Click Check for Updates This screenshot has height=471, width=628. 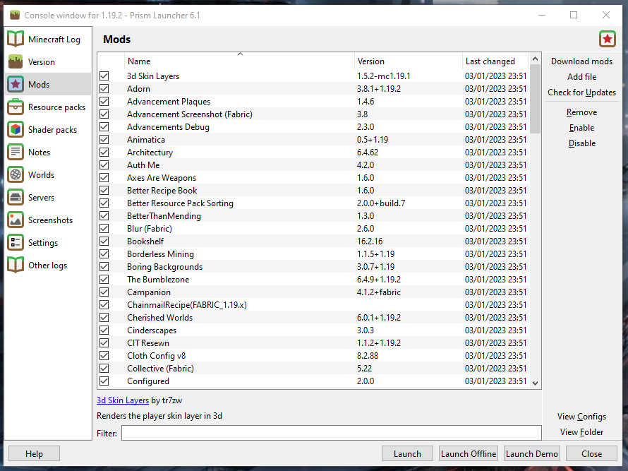point(581,92)
